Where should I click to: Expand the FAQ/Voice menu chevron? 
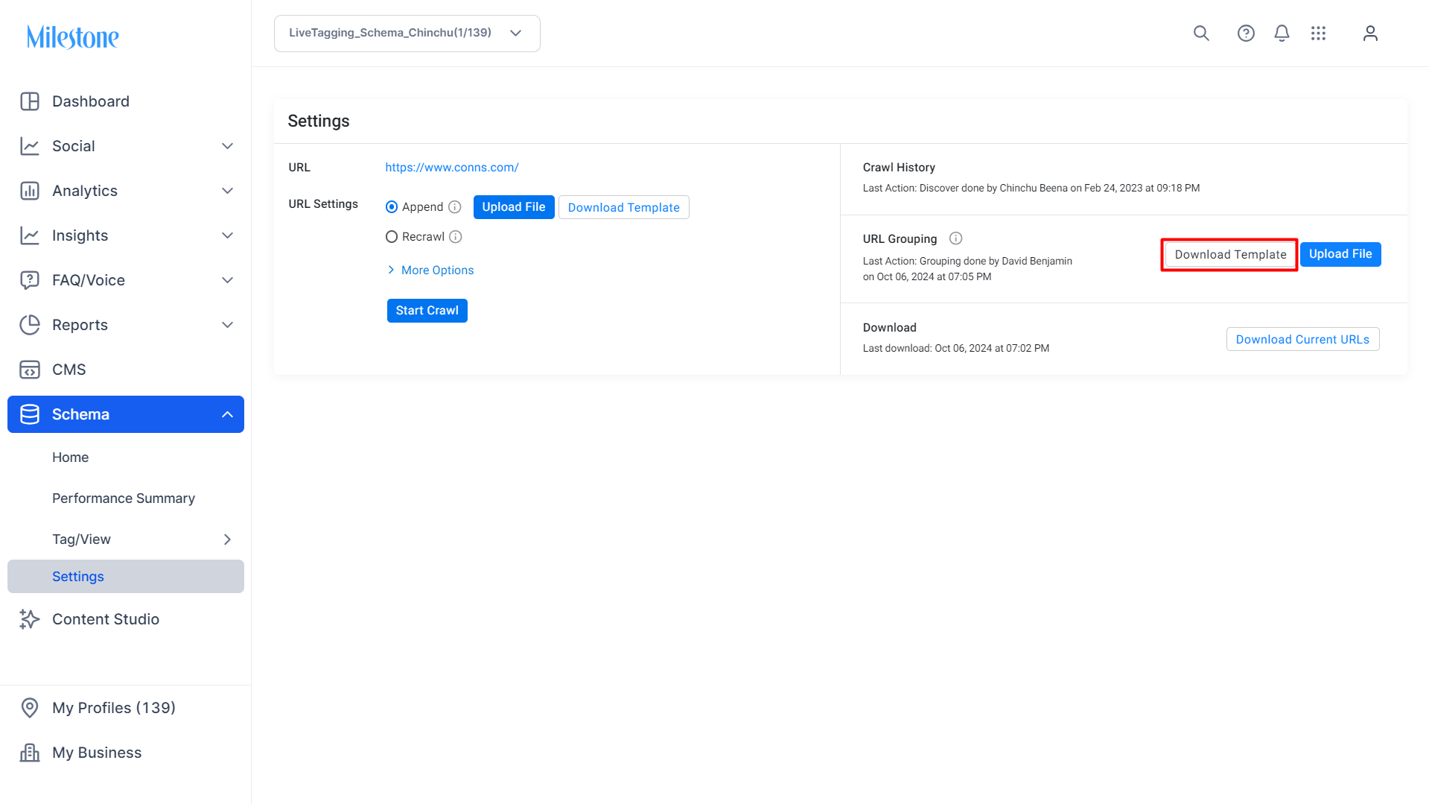(228, 280)
